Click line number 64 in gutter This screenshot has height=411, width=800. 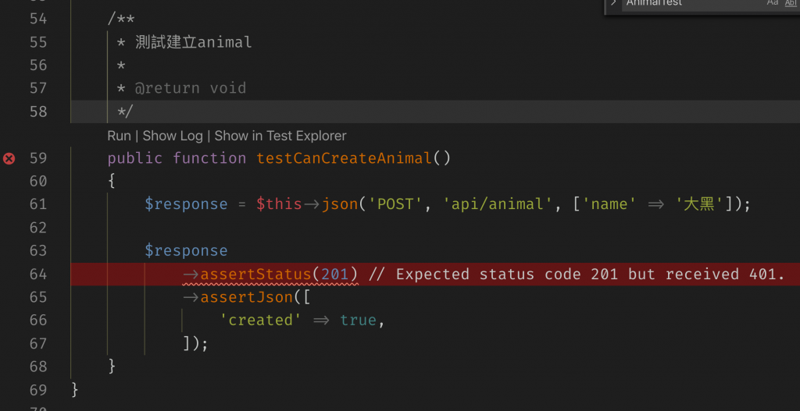pyautogui.click(x=38, y=275)
